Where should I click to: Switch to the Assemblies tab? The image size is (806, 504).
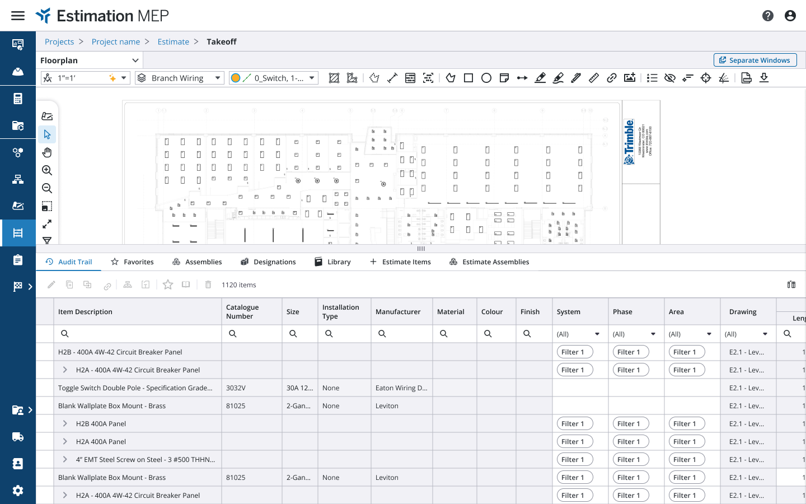[x=197, y=262]
